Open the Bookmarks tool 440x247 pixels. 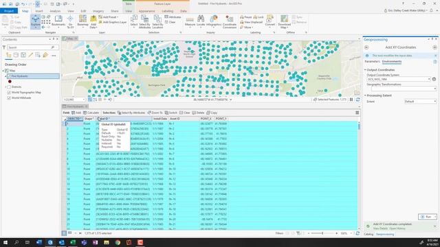click(58, 21)
